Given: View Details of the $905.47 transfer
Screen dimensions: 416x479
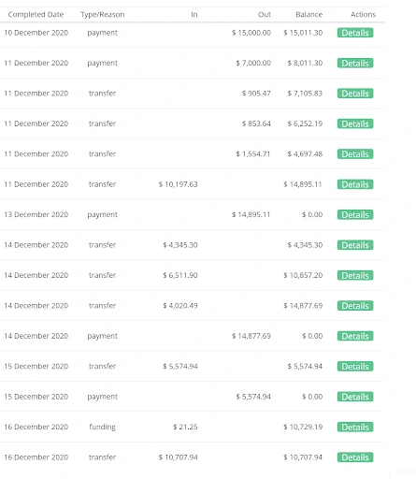Looking at the screenshot, I should (x=355, y=94).
